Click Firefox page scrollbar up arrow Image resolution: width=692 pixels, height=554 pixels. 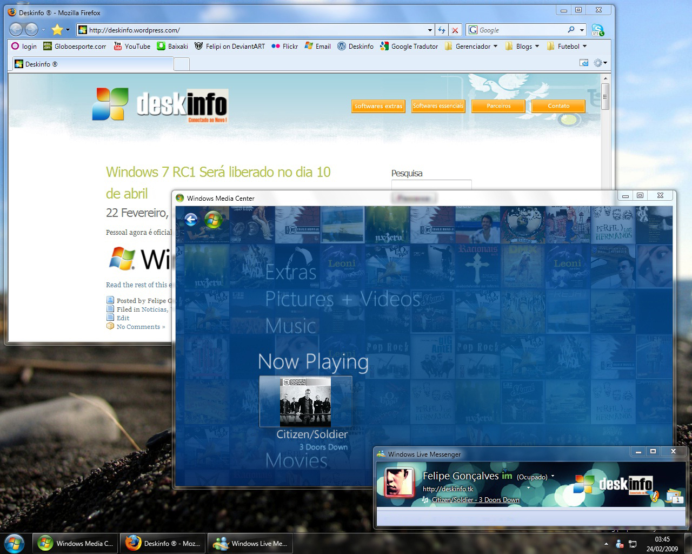pos(605,79)
